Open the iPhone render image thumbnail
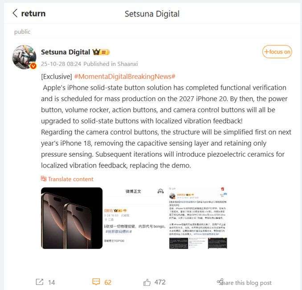Image resolution: width=302 pixels, height=290 pixels. click(72, 218)
